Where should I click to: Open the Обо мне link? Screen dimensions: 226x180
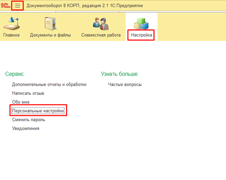click(21, 102)
